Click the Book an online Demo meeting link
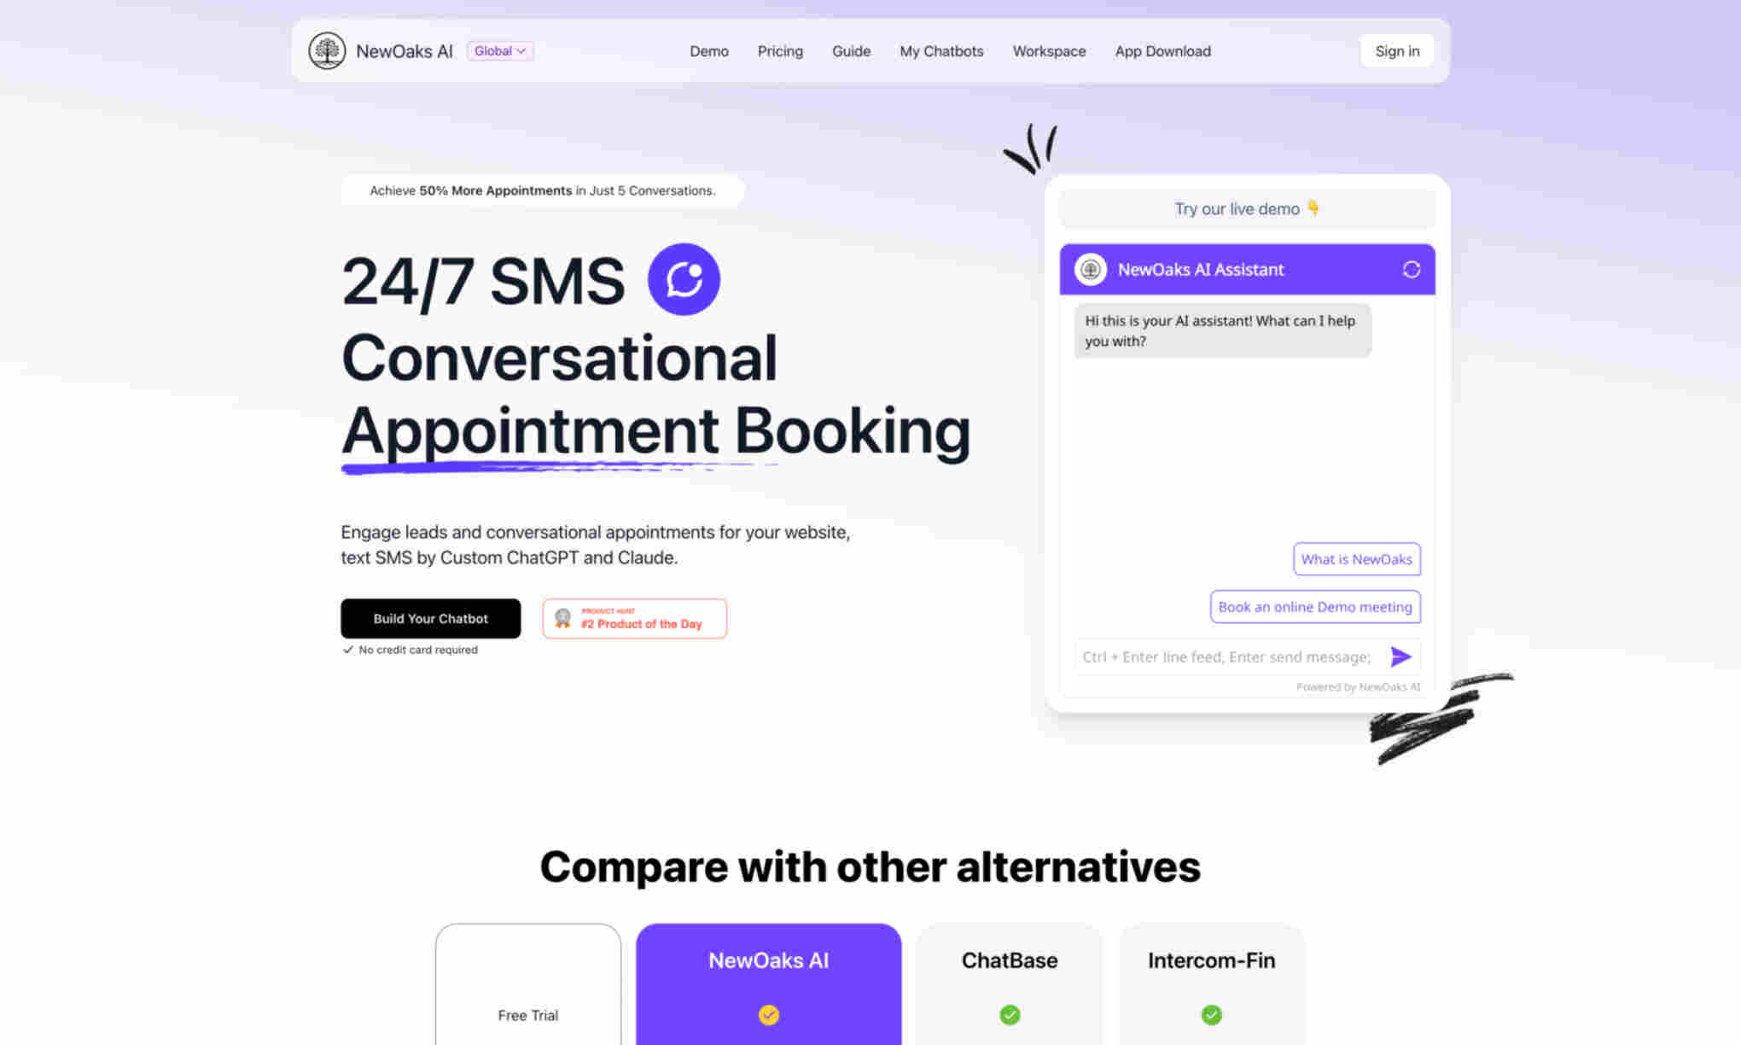 point(1314,606)
